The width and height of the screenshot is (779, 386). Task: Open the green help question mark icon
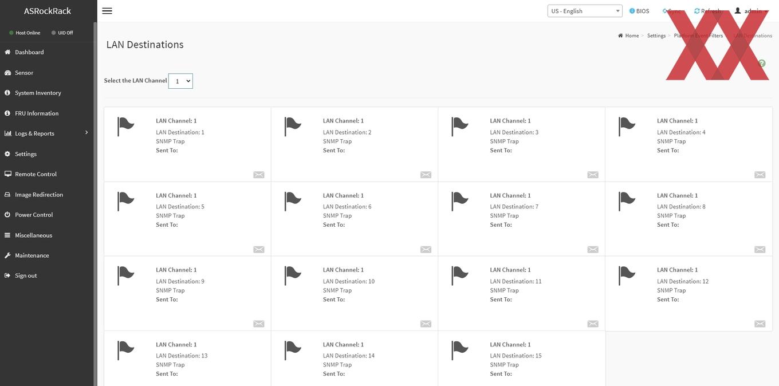pyautogui.click(x=762, y=63)
